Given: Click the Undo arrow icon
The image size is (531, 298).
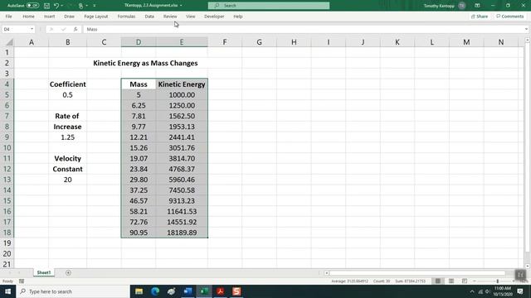Looking at the screenshot, I should pos(56,6).
